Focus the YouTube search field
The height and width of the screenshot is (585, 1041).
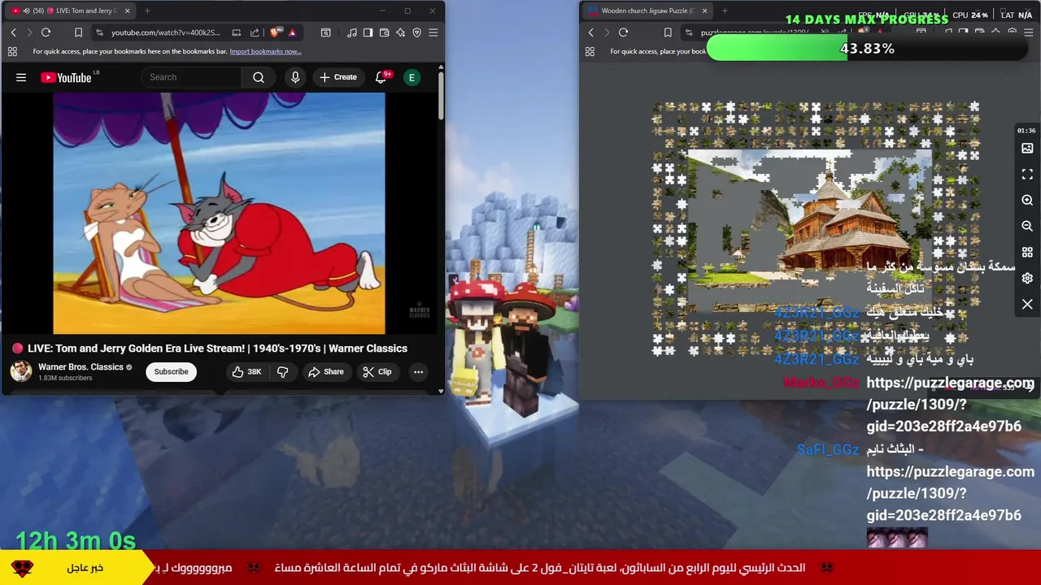tap(191, 77)
